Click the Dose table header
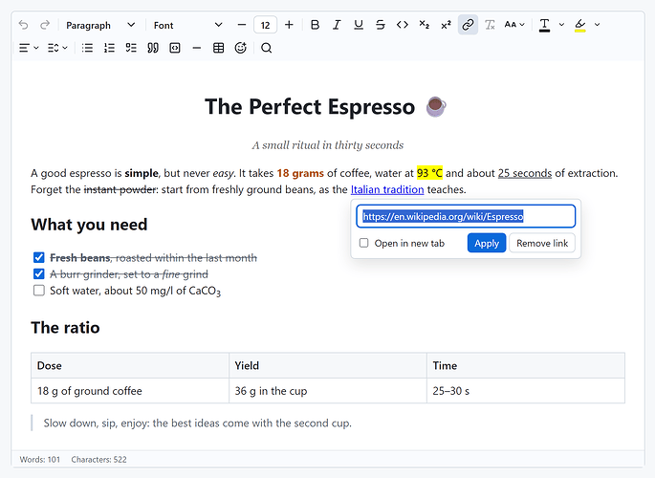The height and width of the screenshot is (478, 655). (130, 366)
